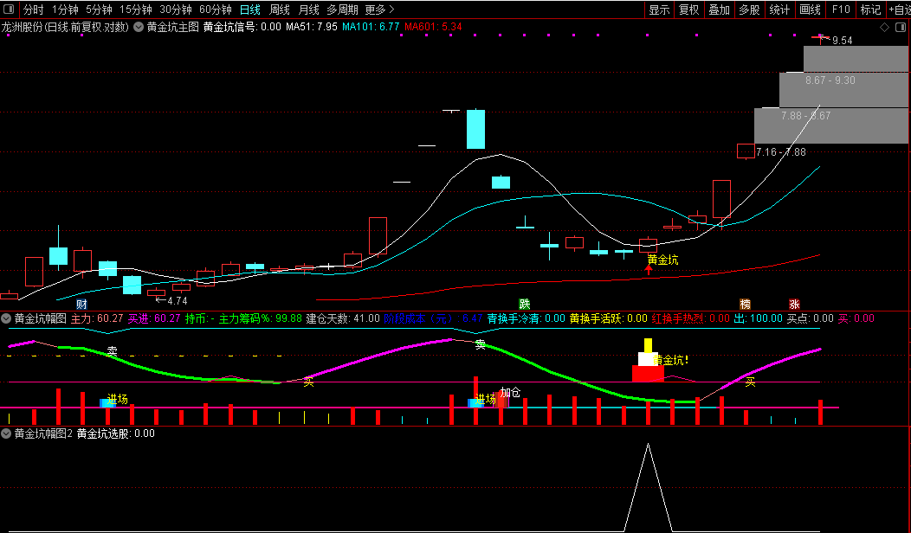Click the 出: 100.00 value
The height and width of the screenshot is (533, 911).
(759, 318)
